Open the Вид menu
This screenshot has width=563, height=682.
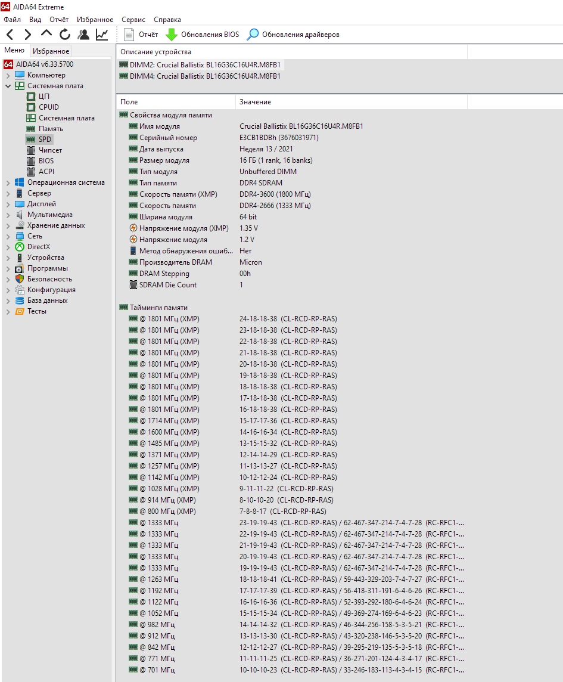tap(35, 20)
